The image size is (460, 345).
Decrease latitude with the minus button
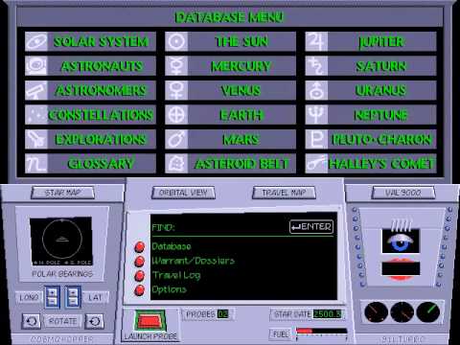click(73, 302)
